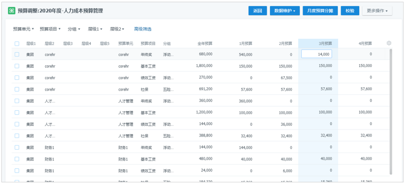Click the 6,000 February budget cell
Viewport: 405px width, 184px height.
(288, 171)
